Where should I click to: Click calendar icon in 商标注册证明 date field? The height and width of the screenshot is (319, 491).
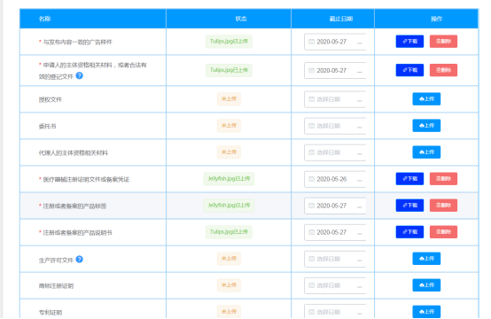tap(311, 285)
